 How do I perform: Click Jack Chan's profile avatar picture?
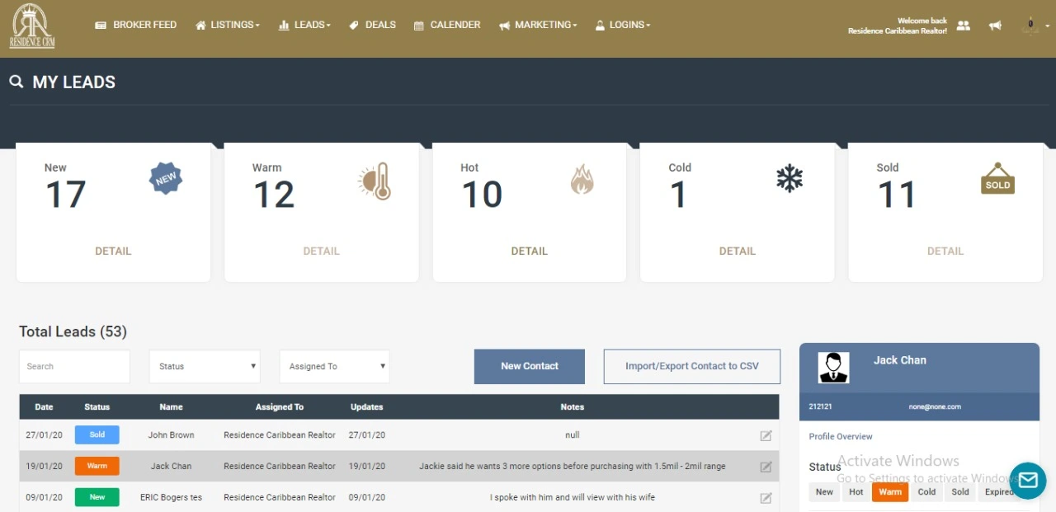point(833,368)
